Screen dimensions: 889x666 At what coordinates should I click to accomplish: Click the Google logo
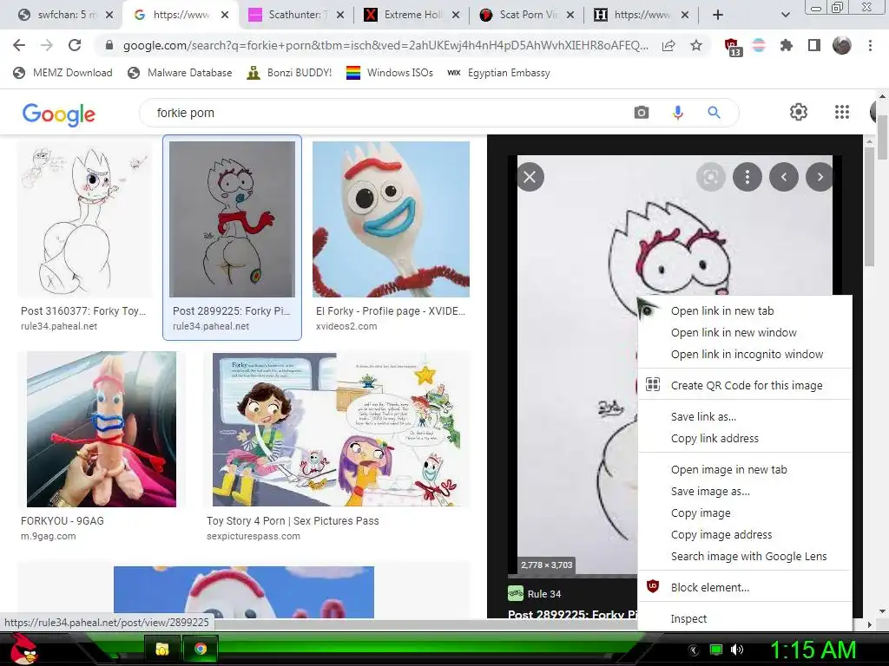pos(59,114)
